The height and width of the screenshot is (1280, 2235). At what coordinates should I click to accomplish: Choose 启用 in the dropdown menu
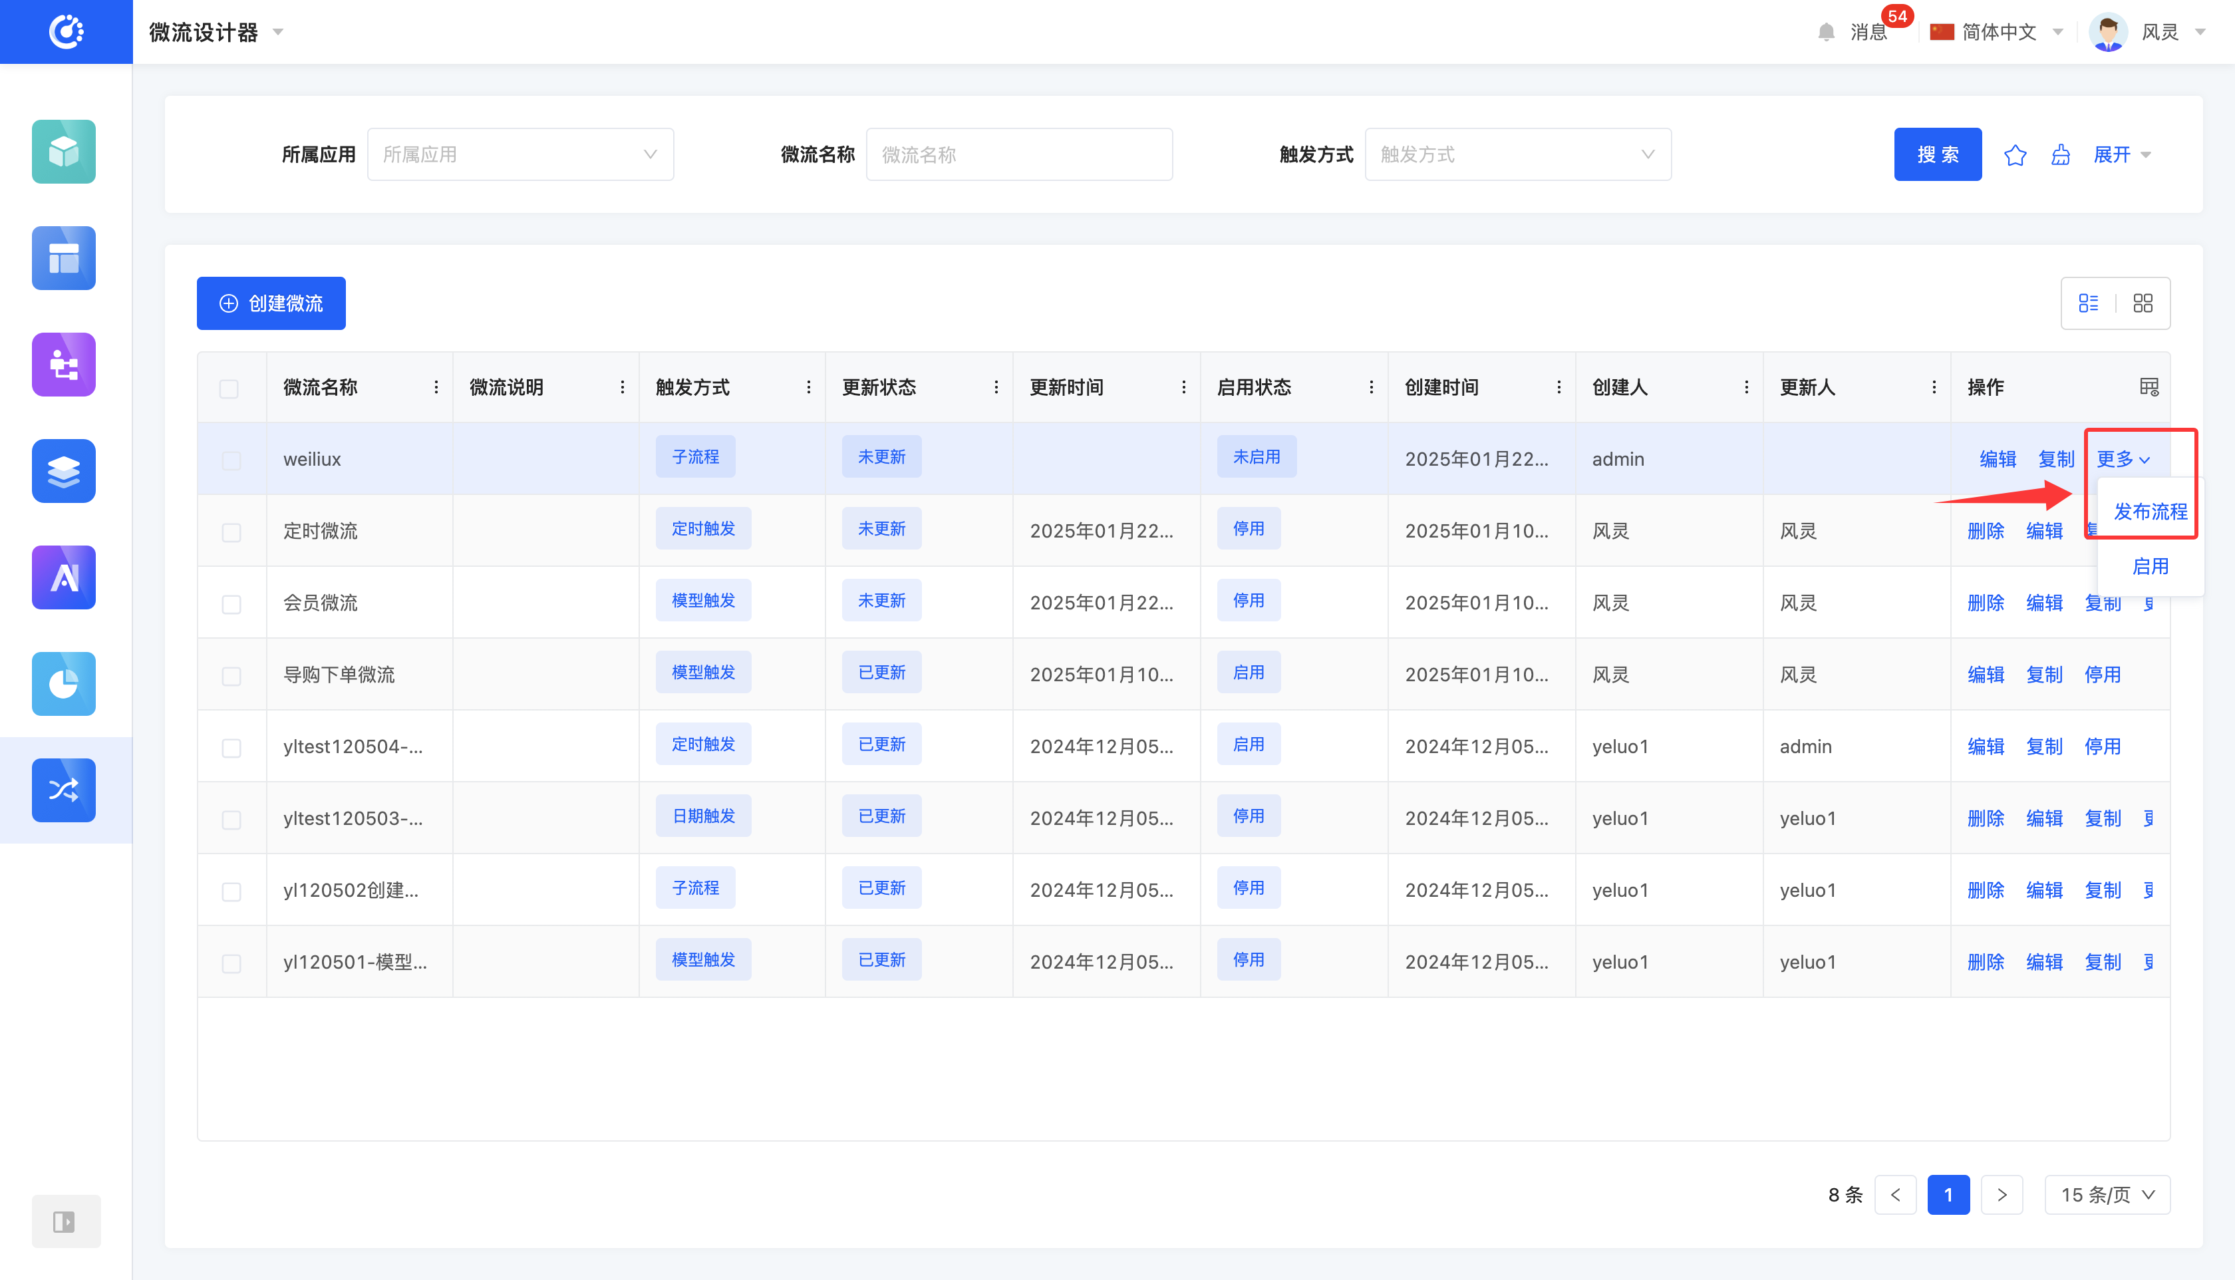point(2150,566)
